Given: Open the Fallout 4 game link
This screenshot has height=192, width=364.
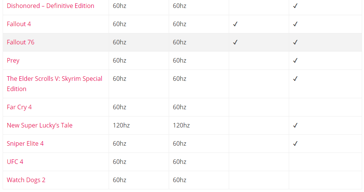Looking at the screenshot, I should click(x=19, y=24).
